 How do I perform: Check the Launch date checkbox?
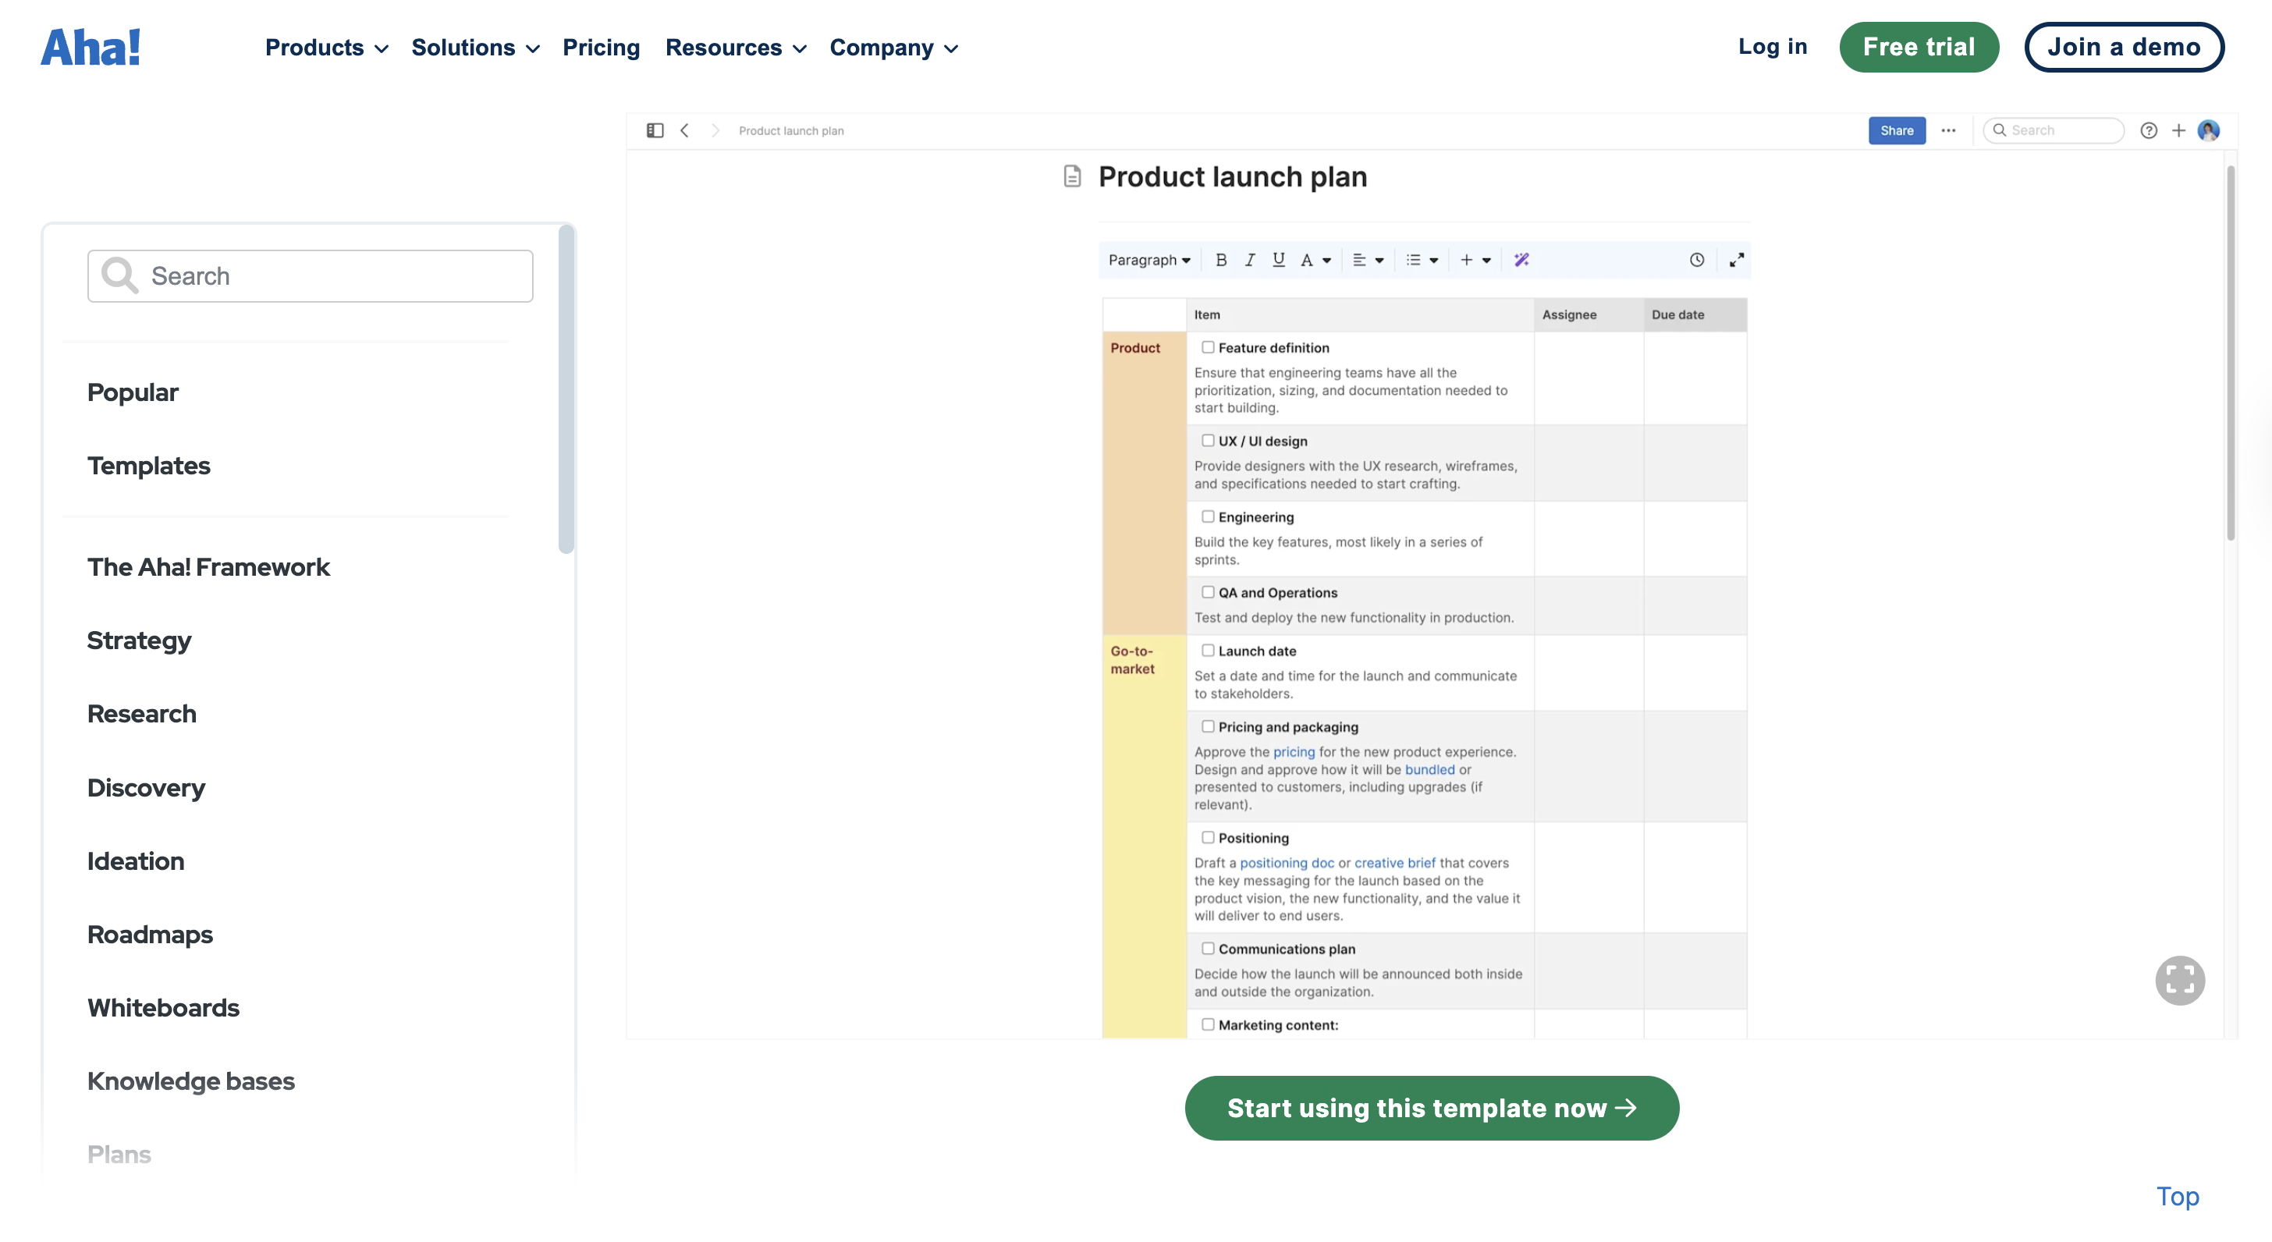pyautogui.click(x=1208, y=650)
